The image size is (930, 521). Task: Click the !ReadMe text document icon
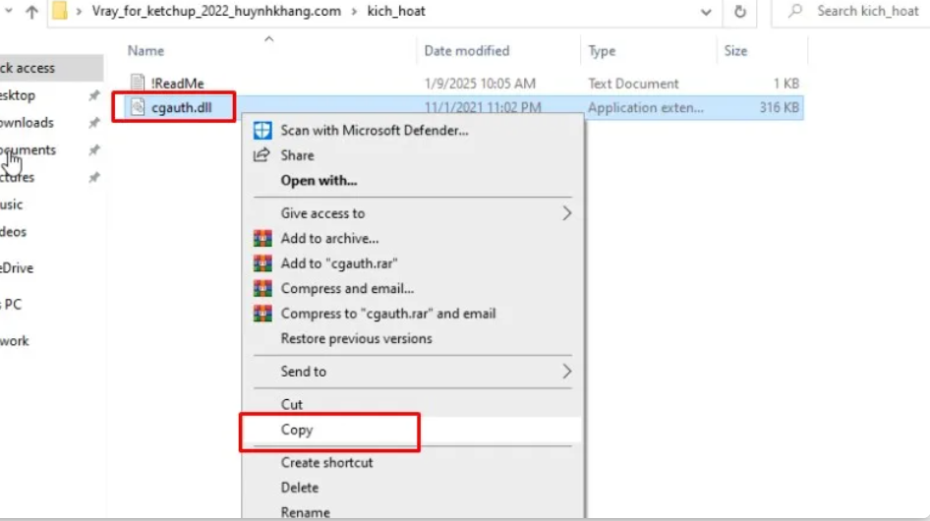(x=139, y=84)
